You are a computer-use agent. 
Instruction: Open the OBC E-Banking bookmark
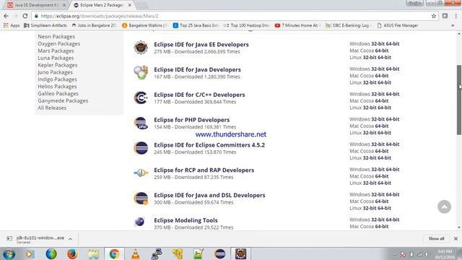tap(348, 26)
